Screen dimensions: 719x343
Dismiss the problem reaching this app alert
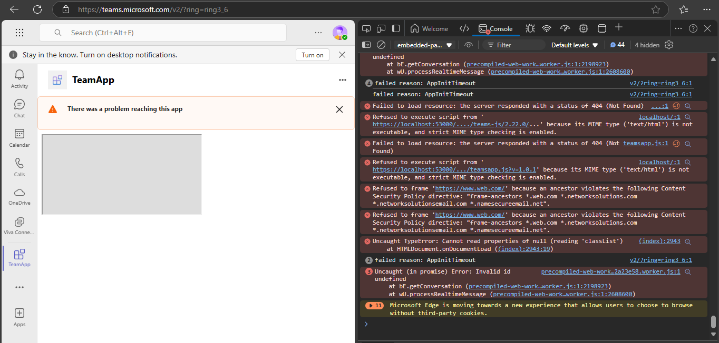339,109
